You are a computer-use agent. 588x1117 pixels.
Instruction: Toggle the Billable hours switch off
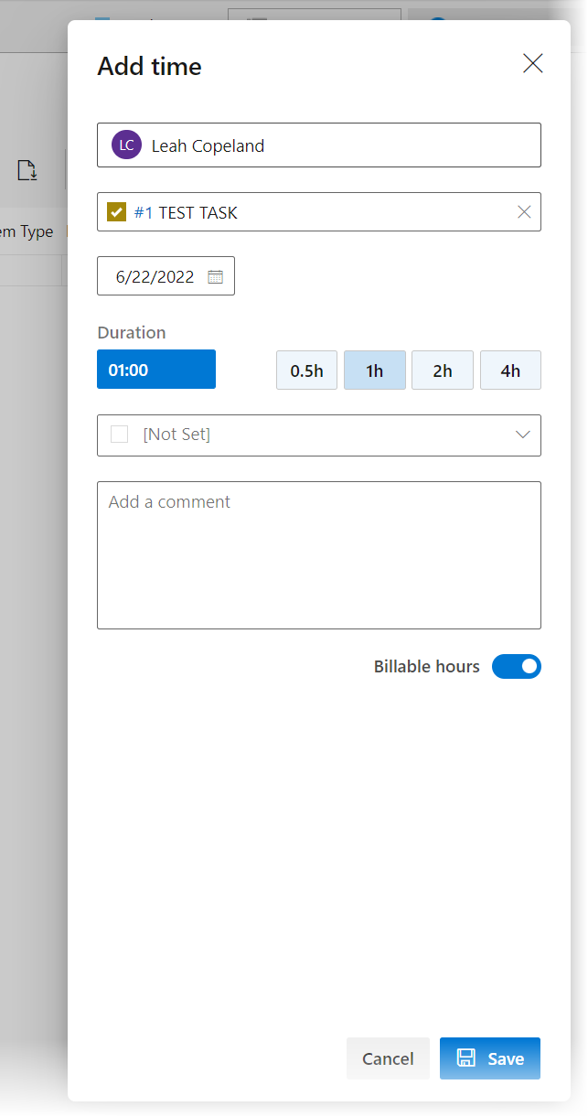point(517,666)
